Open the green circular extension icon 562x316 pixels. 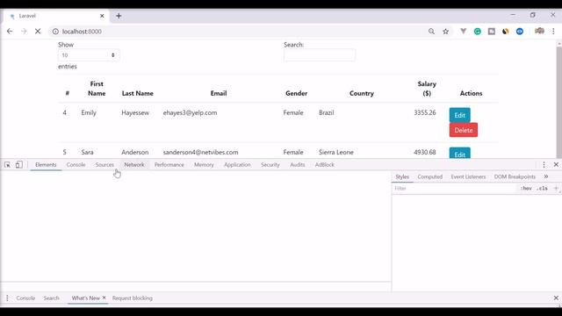pos(478,32)
